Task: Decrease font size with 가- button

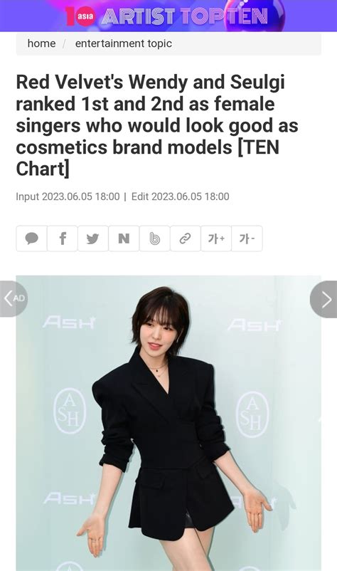Action: pyautogui.click(x=247, y=239)
